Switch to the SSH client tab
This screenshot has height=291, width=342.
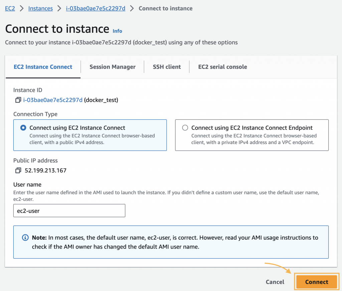pos(167,67)
